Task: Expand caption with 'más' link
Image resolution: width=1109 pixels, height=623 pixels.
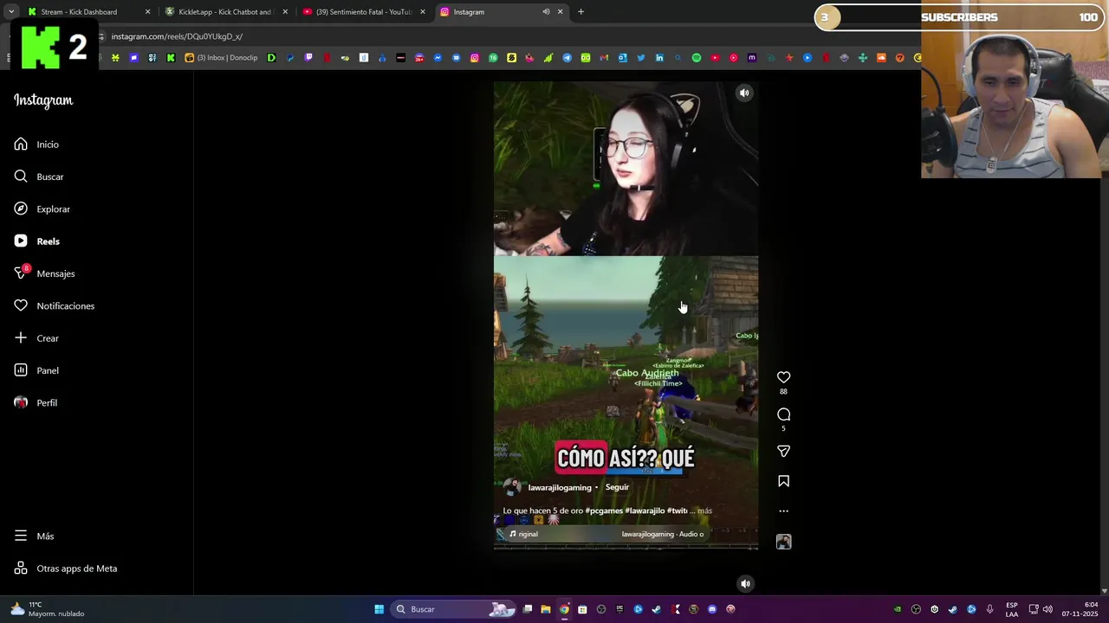Action: tap(704, 511)
